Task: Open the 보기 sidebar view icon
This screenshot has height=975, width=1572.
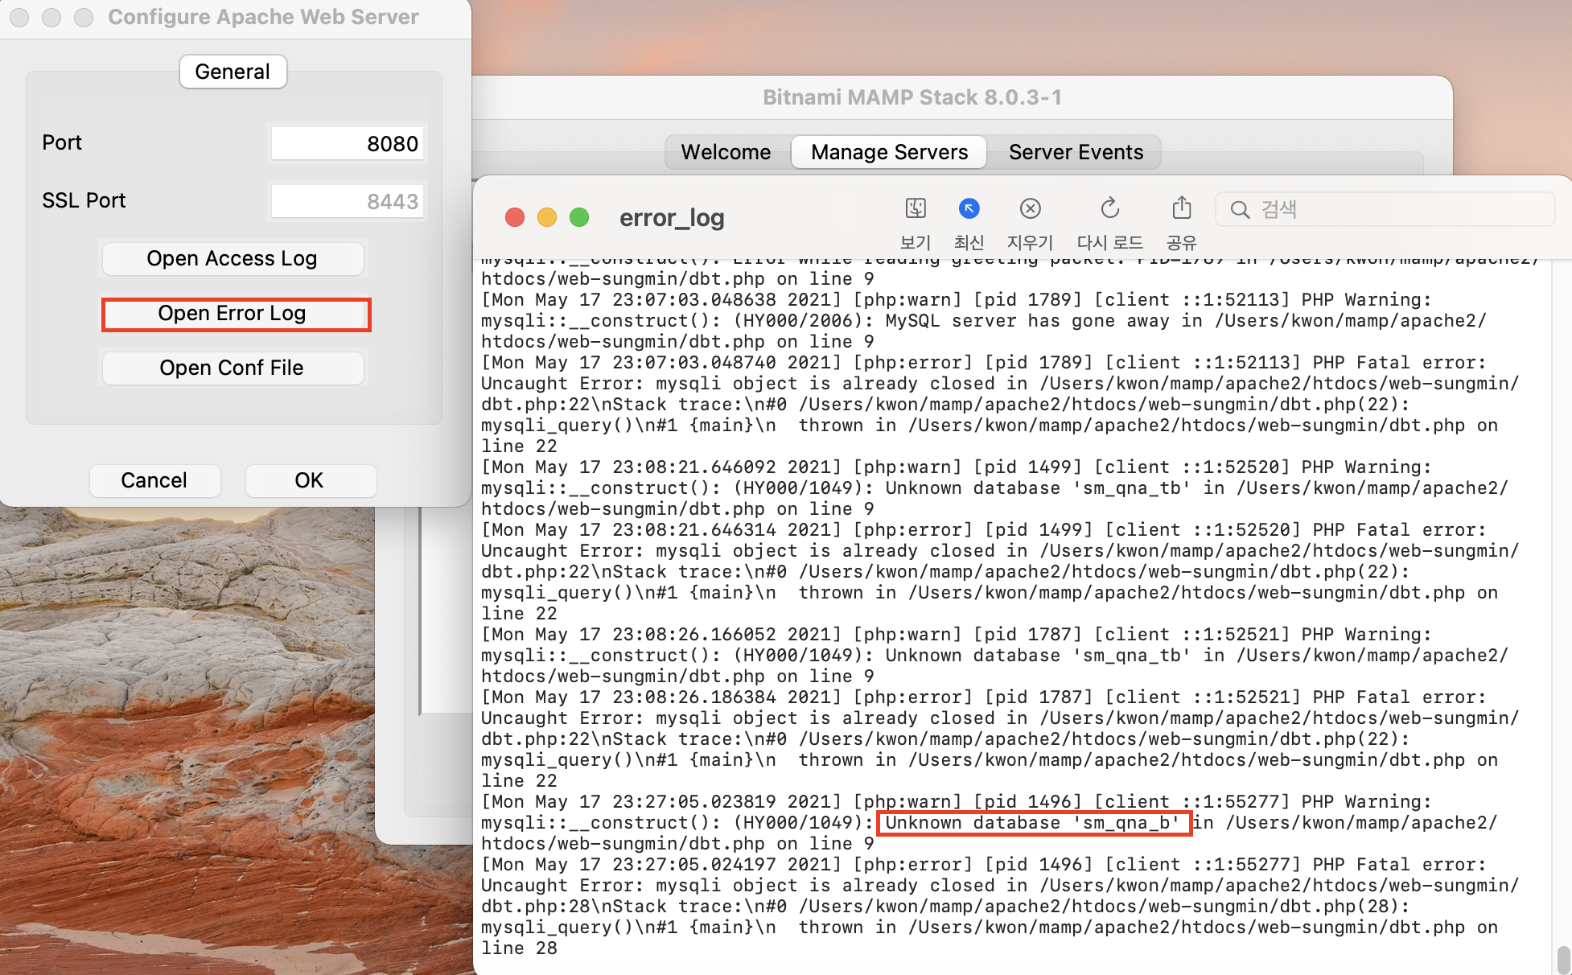Action: click(915, 209)
